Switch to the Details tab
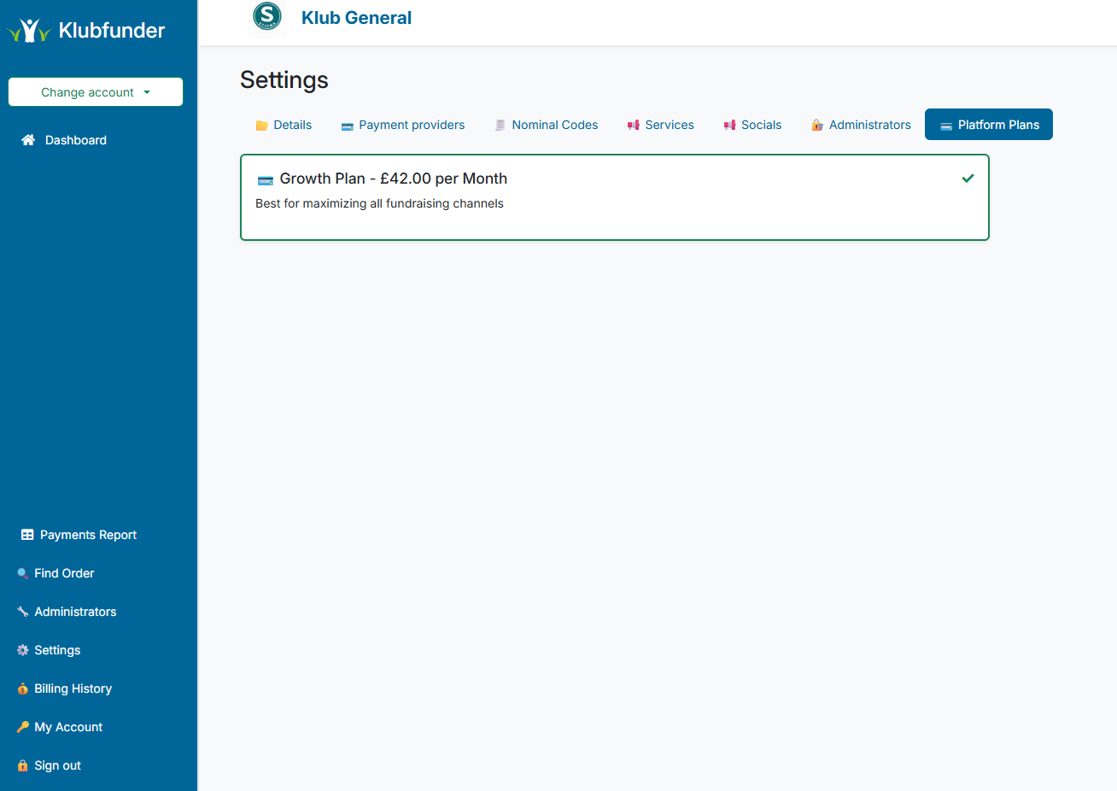The height and width of the screenshot is (791, 1117). pos(284,125)
